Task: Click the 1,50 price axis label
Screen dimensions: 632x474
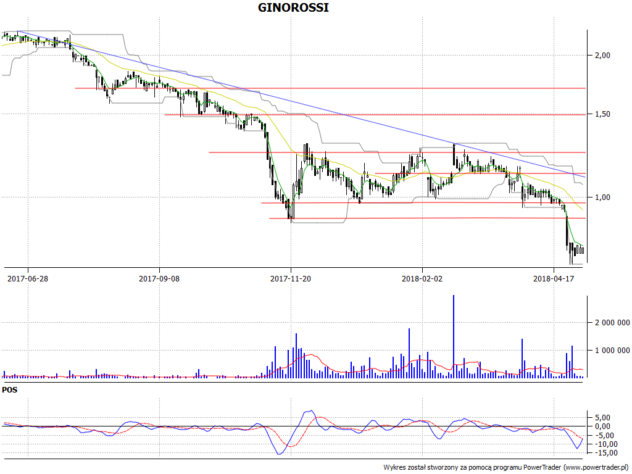Action: [x=602, y=114]
